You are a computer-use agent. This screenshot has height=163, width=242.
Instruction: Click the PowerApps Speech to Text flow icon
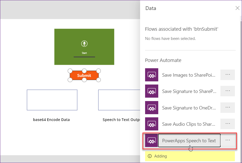point(151,140)
